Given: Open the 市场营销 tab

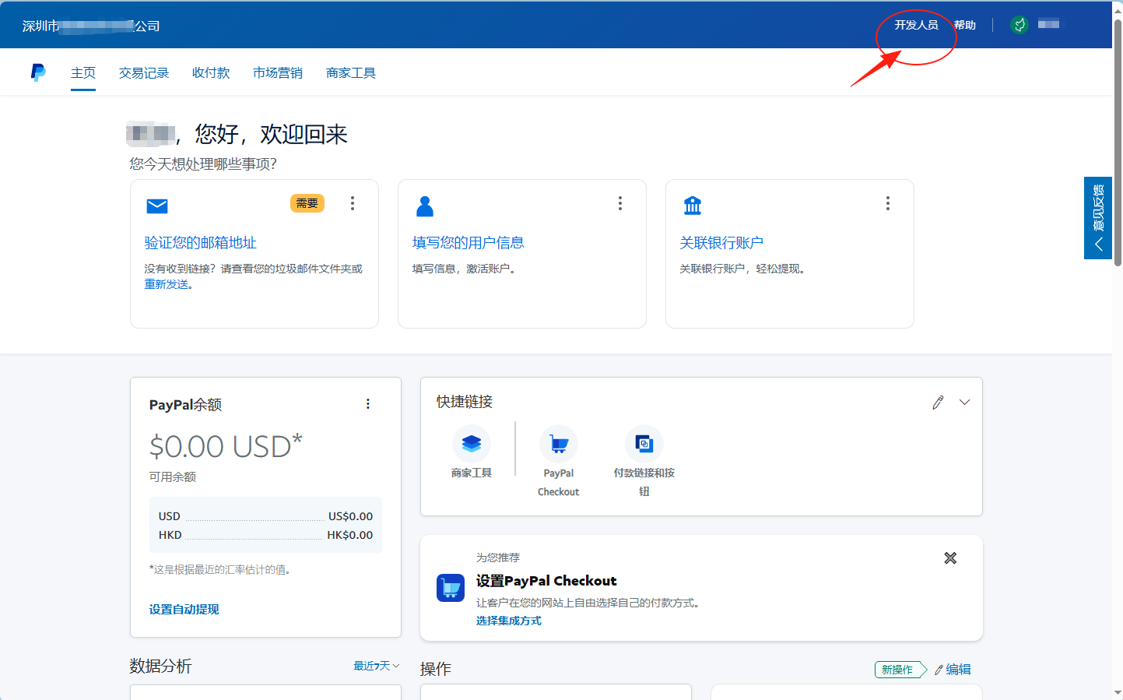Looking at the screenshot, I should coord(278,72).
